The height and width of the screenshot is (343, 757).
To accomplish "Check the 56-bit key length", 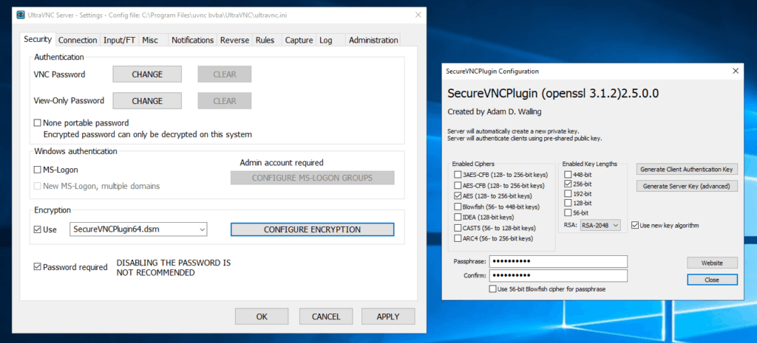I will point(568,213).
